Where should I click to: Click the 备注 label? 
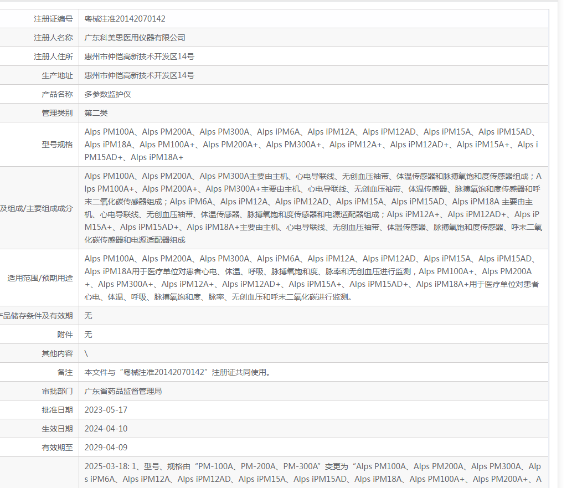tap(65, 372)
